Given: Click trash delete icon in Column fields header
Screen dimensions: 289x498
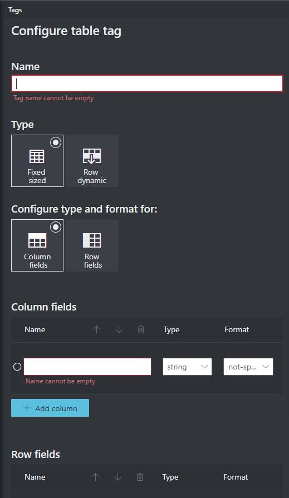Looking at the screenshot, I should click(141, 329).
